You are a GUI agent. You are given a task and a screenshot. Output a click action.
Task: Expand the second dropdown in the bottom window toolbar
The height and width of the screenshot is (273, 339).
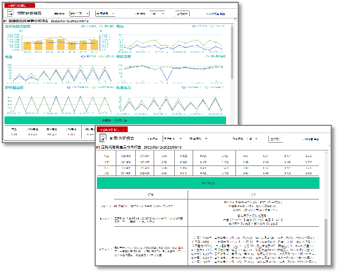pos(199,137)
